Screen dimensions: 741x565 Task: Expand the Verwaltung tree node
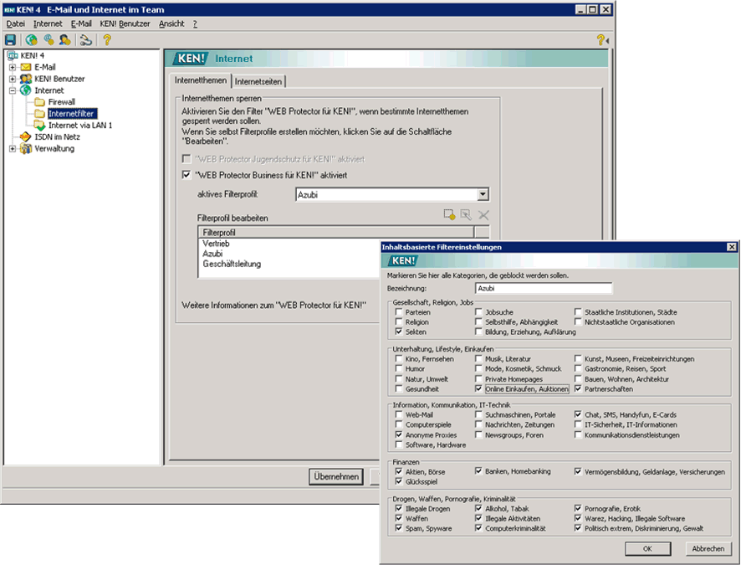pyautogui.click(x=13, y=148)
